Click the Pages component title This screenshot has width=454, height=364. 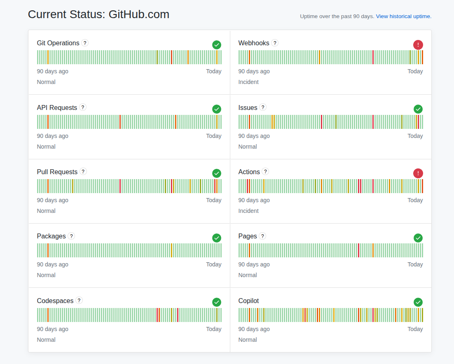pyautogui.click(x=248, y=236)
